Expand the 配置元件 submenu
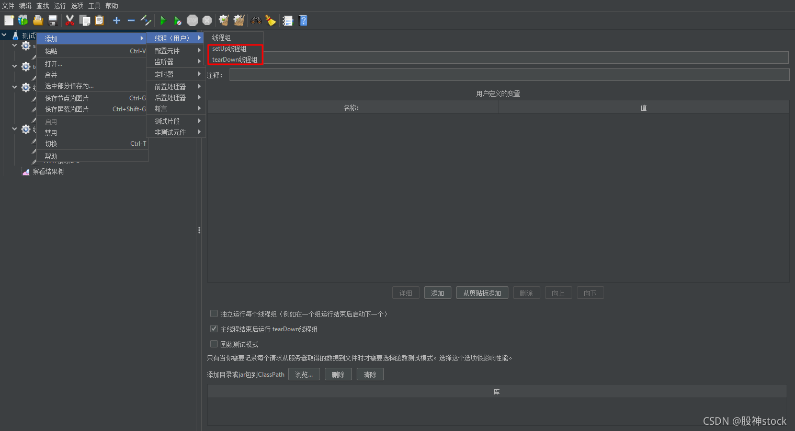The image size is (795, 431). [176, 51]
